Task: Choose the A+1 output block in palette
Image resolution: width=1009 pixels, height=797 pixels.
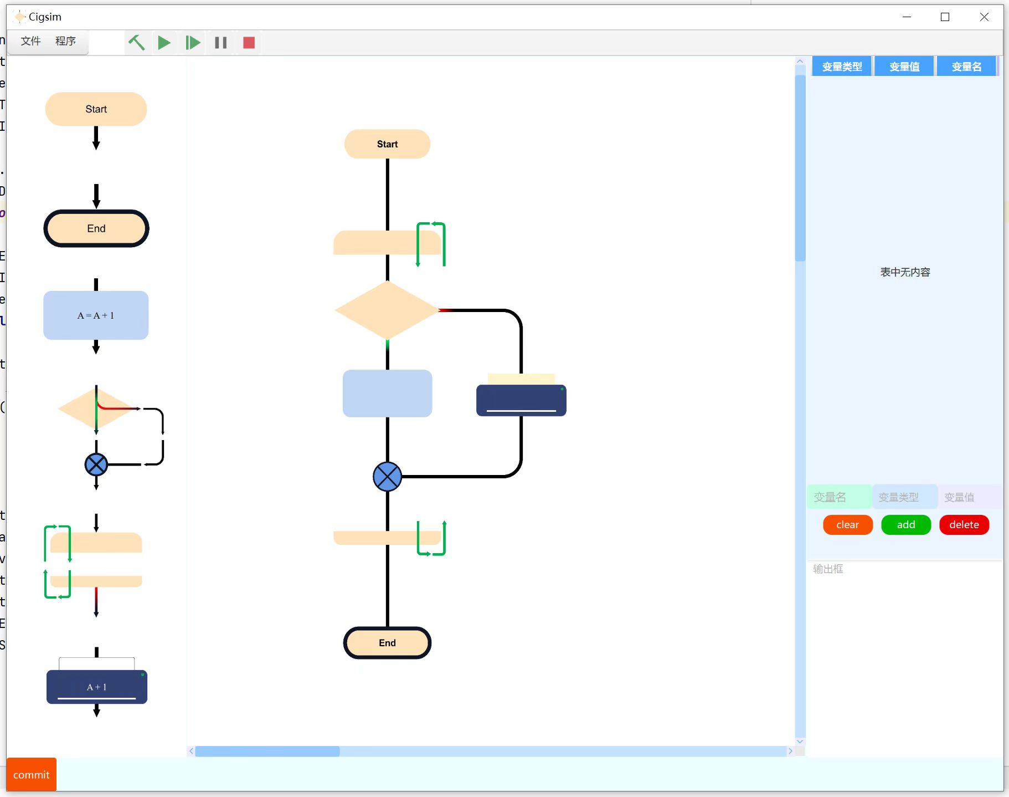Action: point(96,687)
